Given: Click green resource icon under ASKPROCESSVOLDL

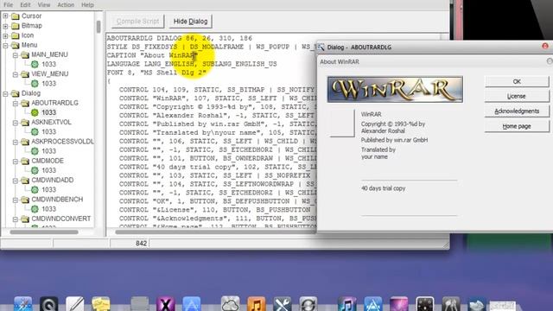Looking at the screenshot, I should tap(35, 151).
